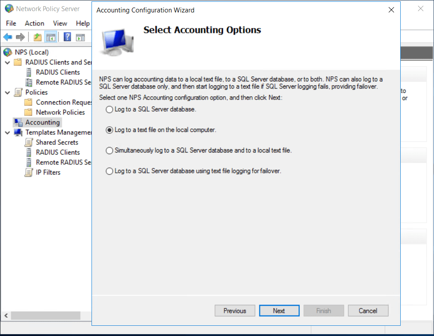The image size is (434, 336).
Task: Select the IP Filters label in tree
Action: click(48, 172)
